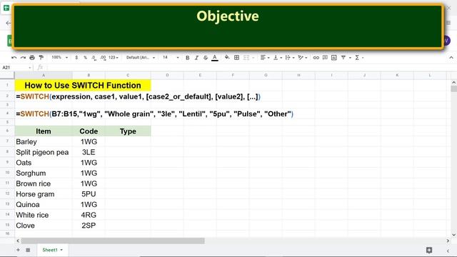Click the Redo icon in toolbar

tap(23, 58)
